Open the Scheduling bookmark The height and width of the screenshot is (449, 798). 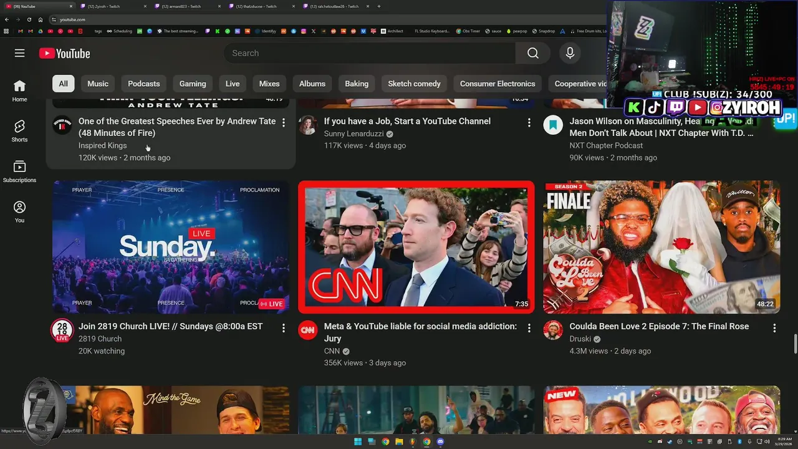click(x=119, y=31)
